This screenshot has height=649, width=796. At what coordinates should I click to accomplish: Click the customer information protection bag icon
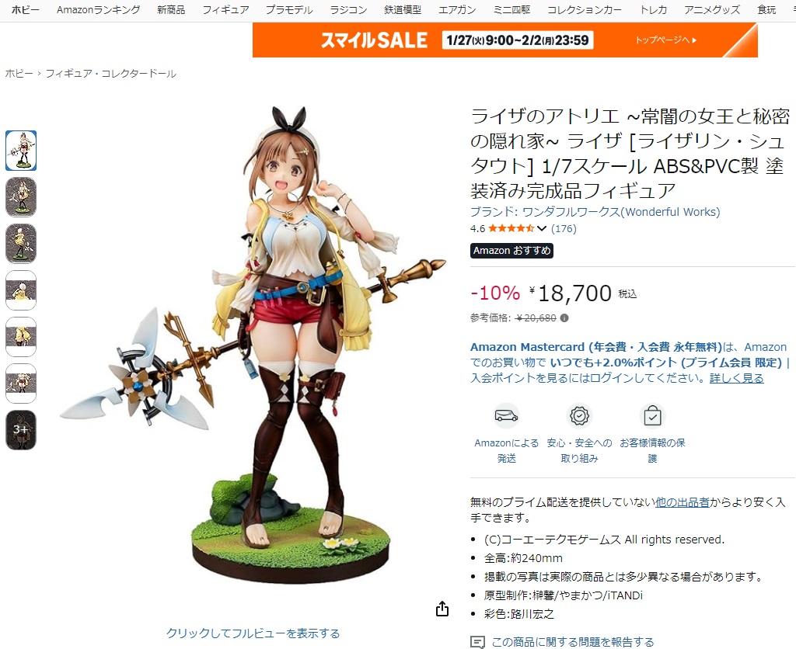652,416
